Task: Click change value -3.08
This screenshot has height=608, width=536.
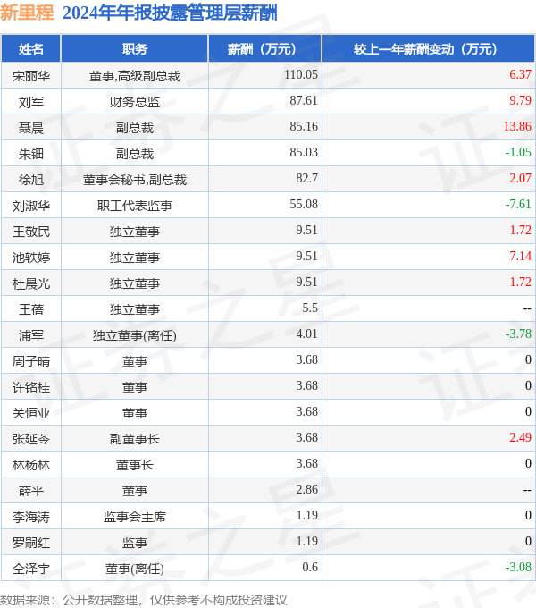Action: (518, 568)
